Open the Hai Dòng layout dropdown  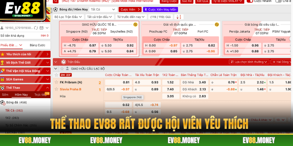pos(281,62)
